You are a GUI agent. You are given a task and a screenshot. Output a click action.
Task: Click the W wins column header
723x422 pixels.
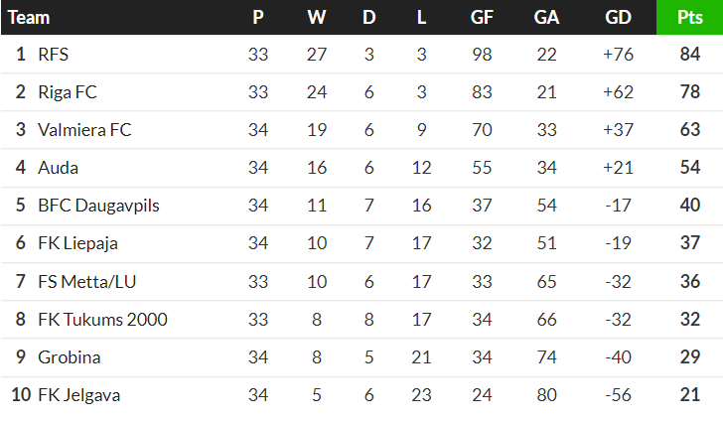pos(317,17)
